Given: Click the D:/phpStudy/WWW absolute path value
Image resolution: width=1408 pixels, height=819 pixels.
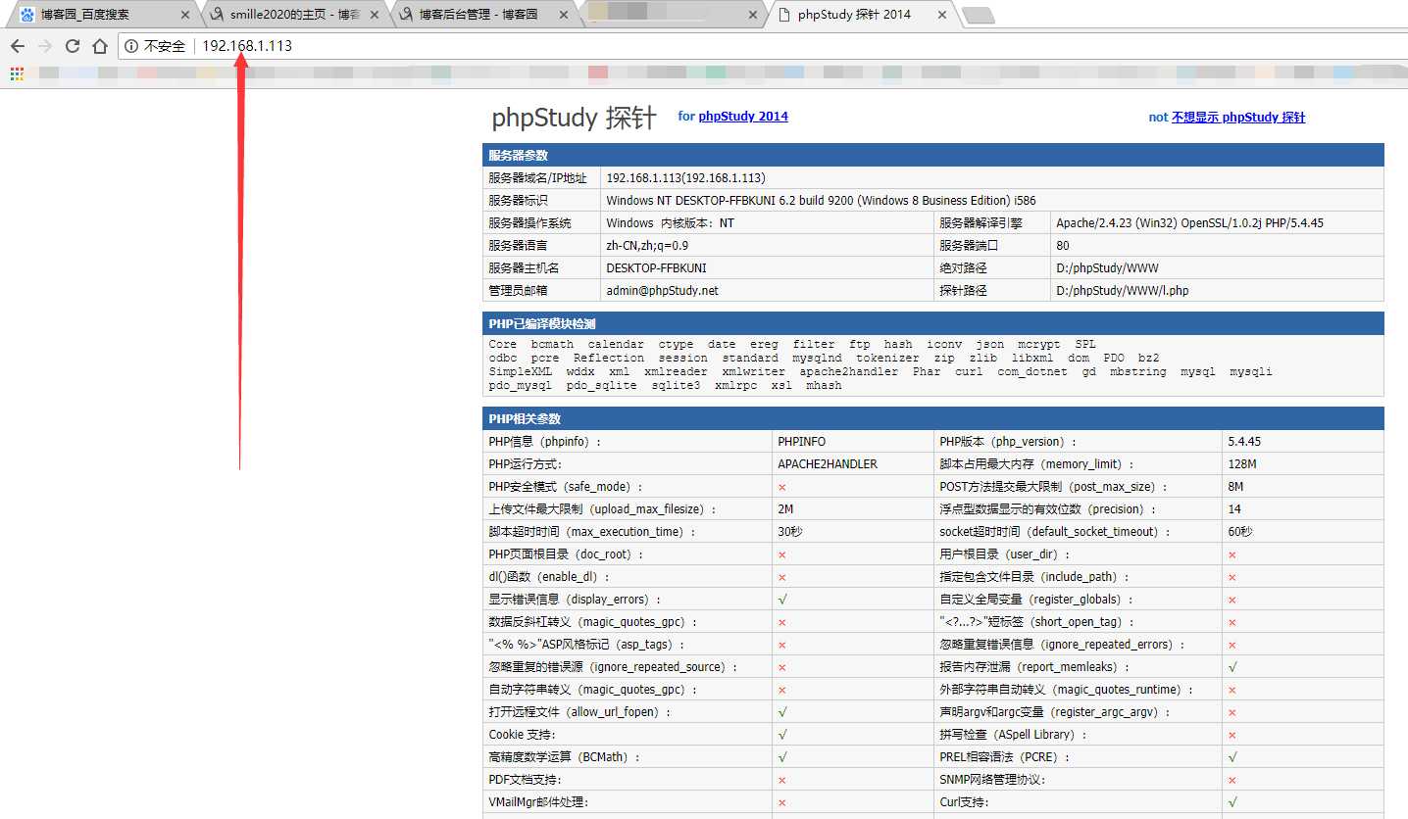Looking at the screenshot, I should (1107, 268).
